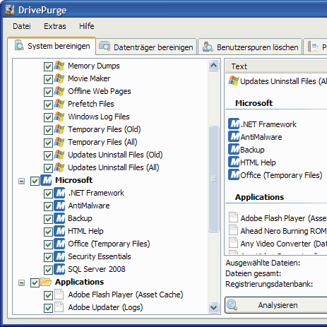Click the document icon beside Adobe Flash Player (Asset Cache) in tree

pos(59,295)
